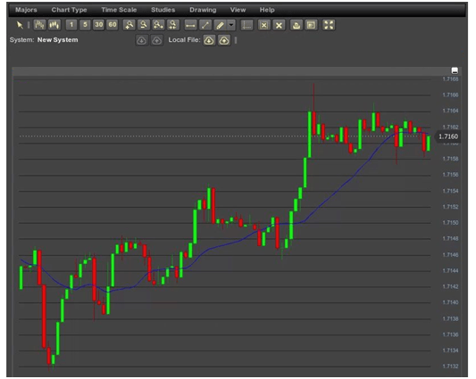Image resolution: width=476 pixels, height=379 pixels.
Task: Minimize the chart panel with corner button
Action: pos(455,70)
